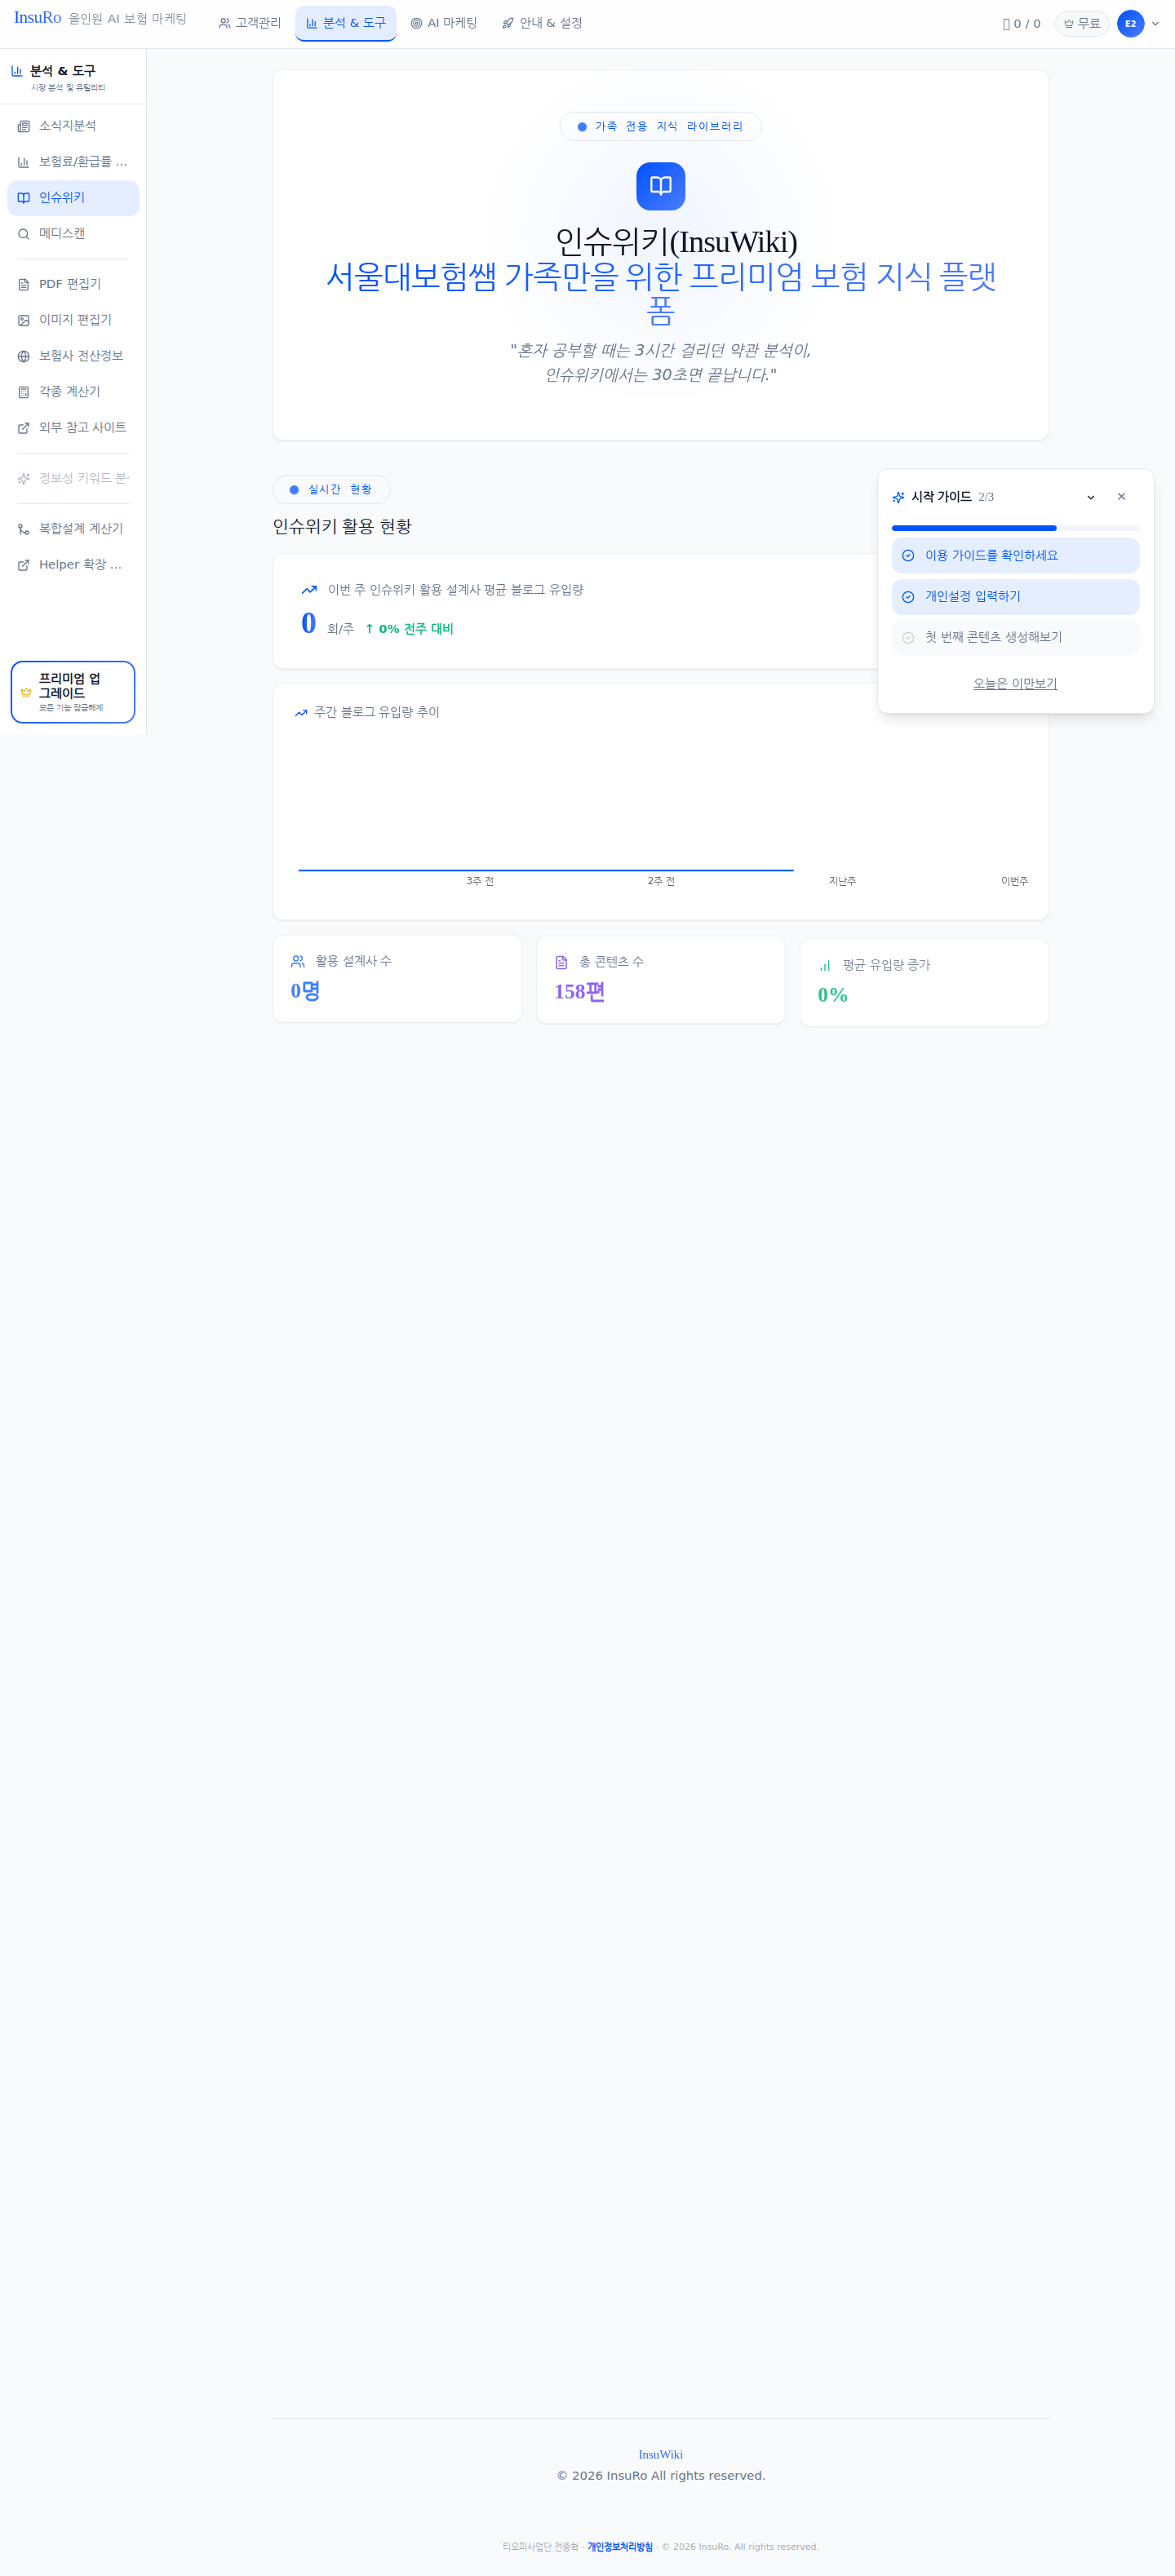Close the 시작 가이드 panel
This screenshot has width=1175, height=2576.
point(1122,497)
